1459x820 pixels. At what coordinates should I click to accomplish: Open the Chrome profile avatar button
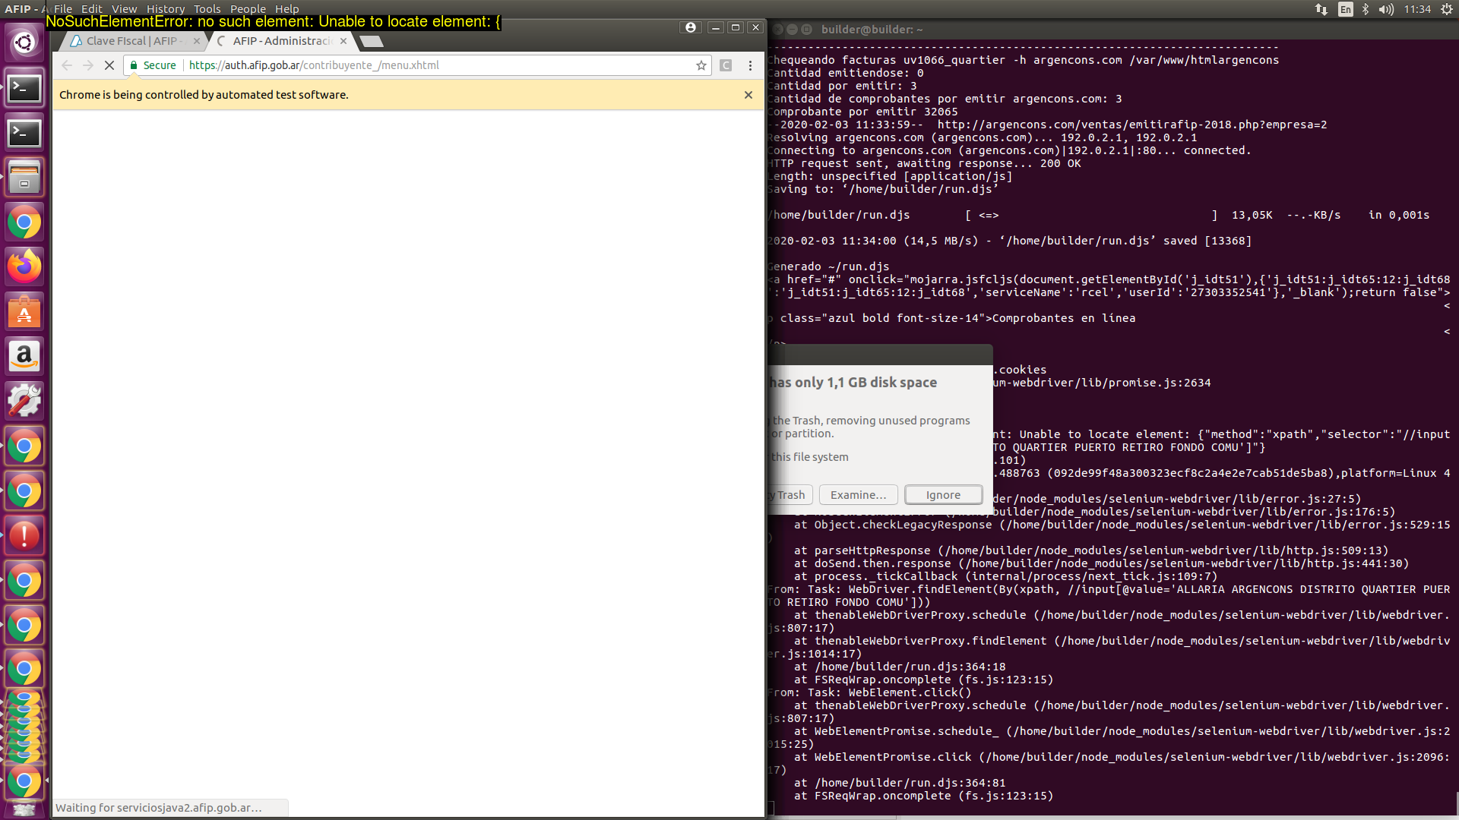tap(690, 27)
